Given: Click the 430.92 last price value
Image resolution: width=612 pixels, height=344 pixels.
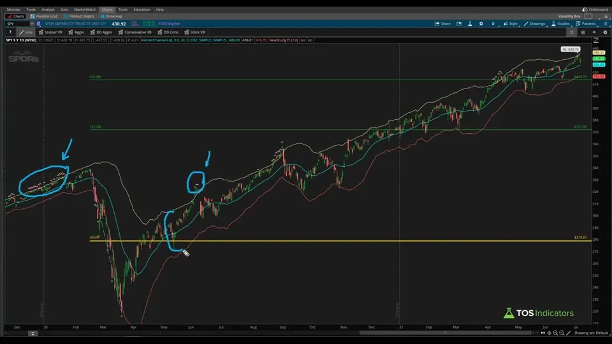Looking at the screenshot, I should click(119, 24).
